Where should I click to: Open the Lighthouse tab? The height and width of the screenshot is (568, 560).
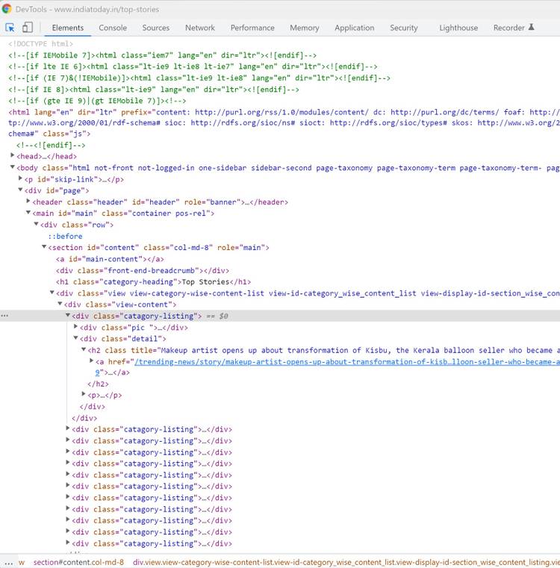coord(458,28)
